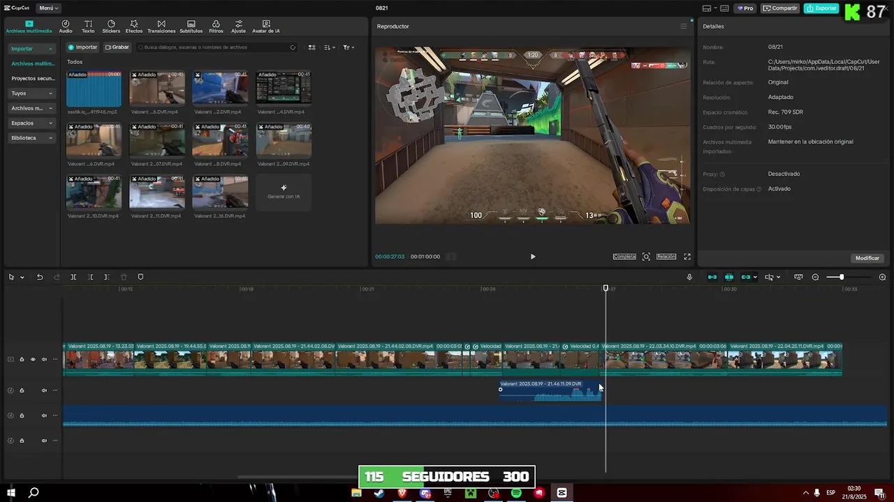Open the selection tool dropdown arrow
894x502 pixels.
point(22,277)
